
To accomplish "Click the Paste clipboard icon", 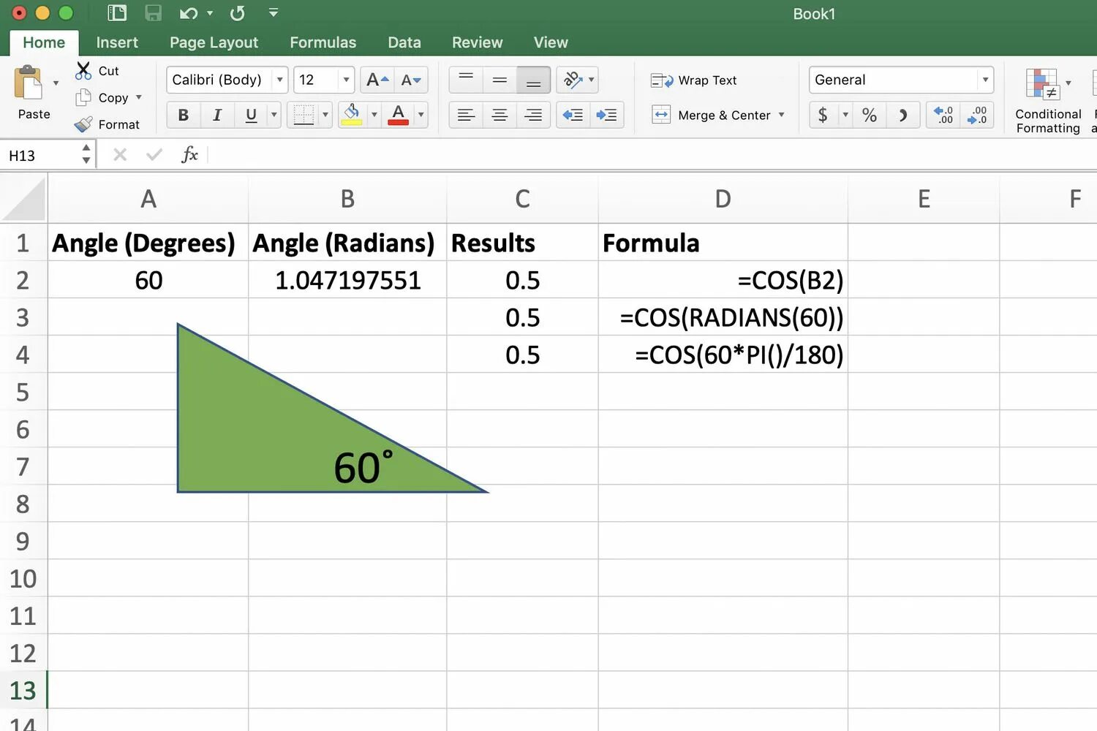I will [x=29, y=83].
